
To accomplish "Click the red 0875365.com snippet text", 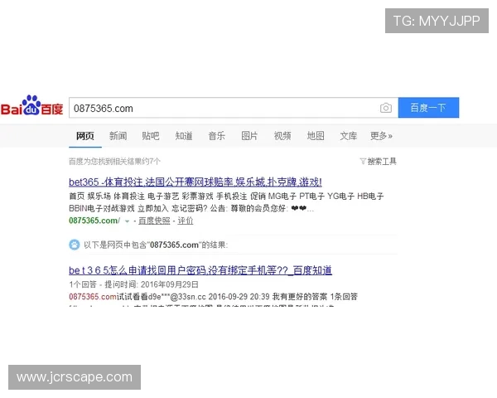I will (x=93, y=297).
